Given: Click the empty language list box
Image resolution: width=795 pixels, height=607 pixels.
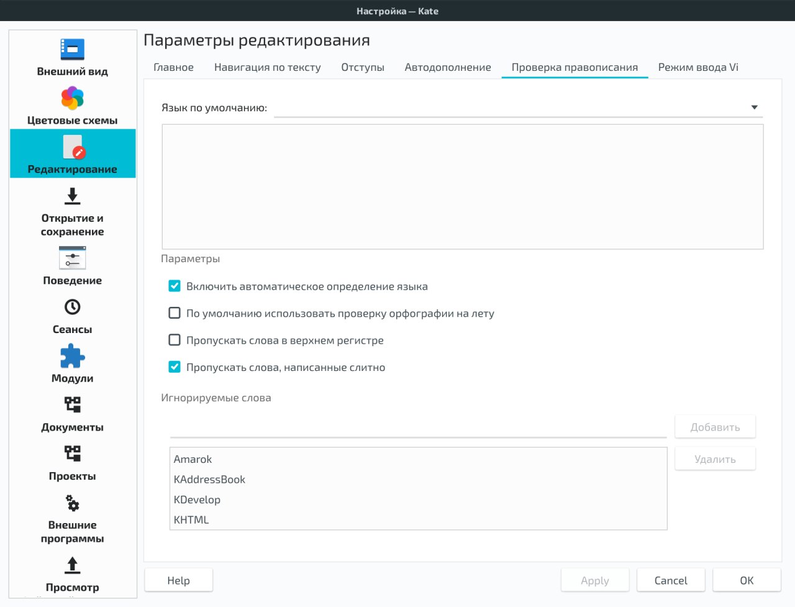Looking at the screenshot, I should 462,187.
